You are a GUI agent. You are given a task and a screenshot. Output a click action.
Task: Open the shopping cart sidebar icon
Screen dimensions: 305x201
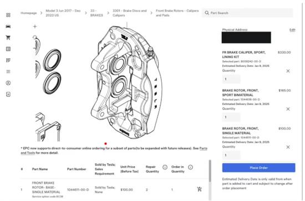(x=8, y=38)
